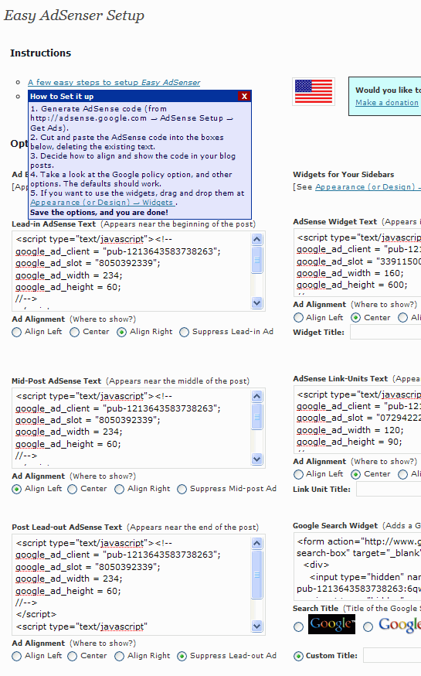Image resolution: width=421 pixels, height=676 pixels.
Task: Click the Lead-in AdSense scrollbar thumb
Action: coord(257,260)
